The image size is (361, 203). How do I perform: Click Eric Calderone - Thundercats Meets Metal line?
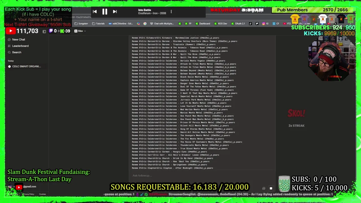[x=180, y=145]
